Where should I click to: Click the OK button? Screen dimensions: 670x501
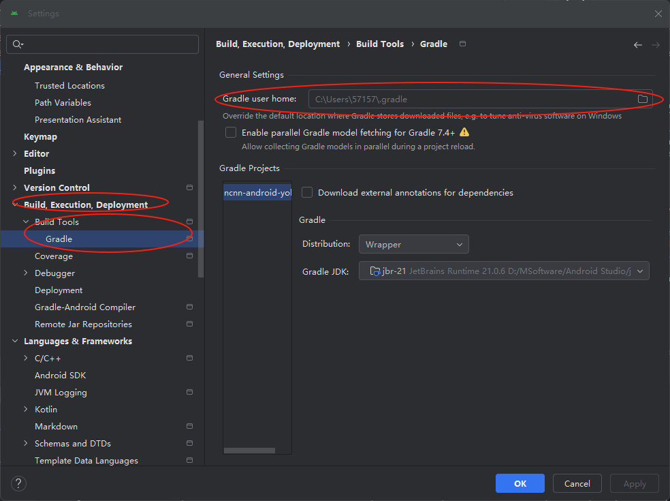(520, 483)
